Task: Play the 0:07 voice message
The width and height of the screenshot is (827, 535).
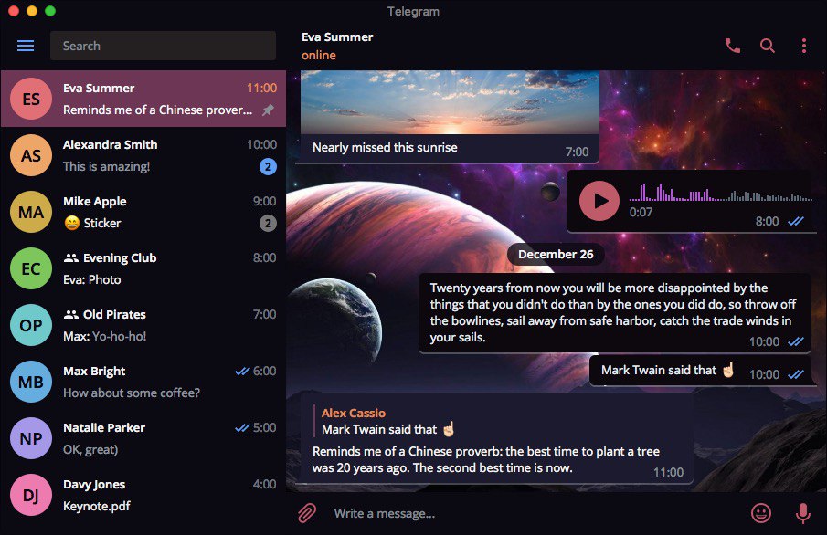Action: coord(599,201)
